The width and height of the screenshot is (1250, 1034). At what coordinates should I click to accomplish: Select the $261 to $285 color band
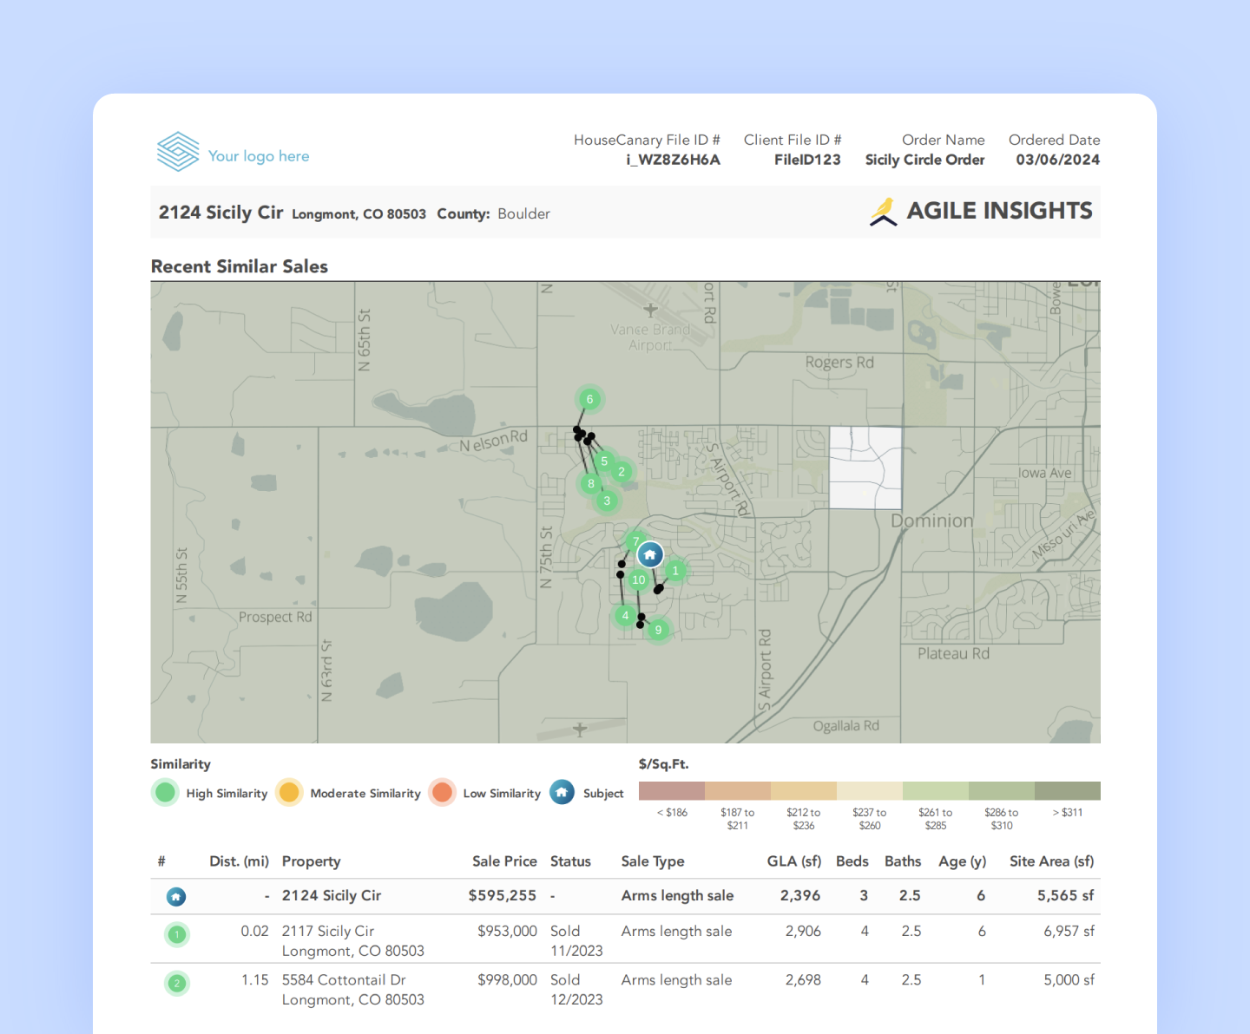click(936, 790)
